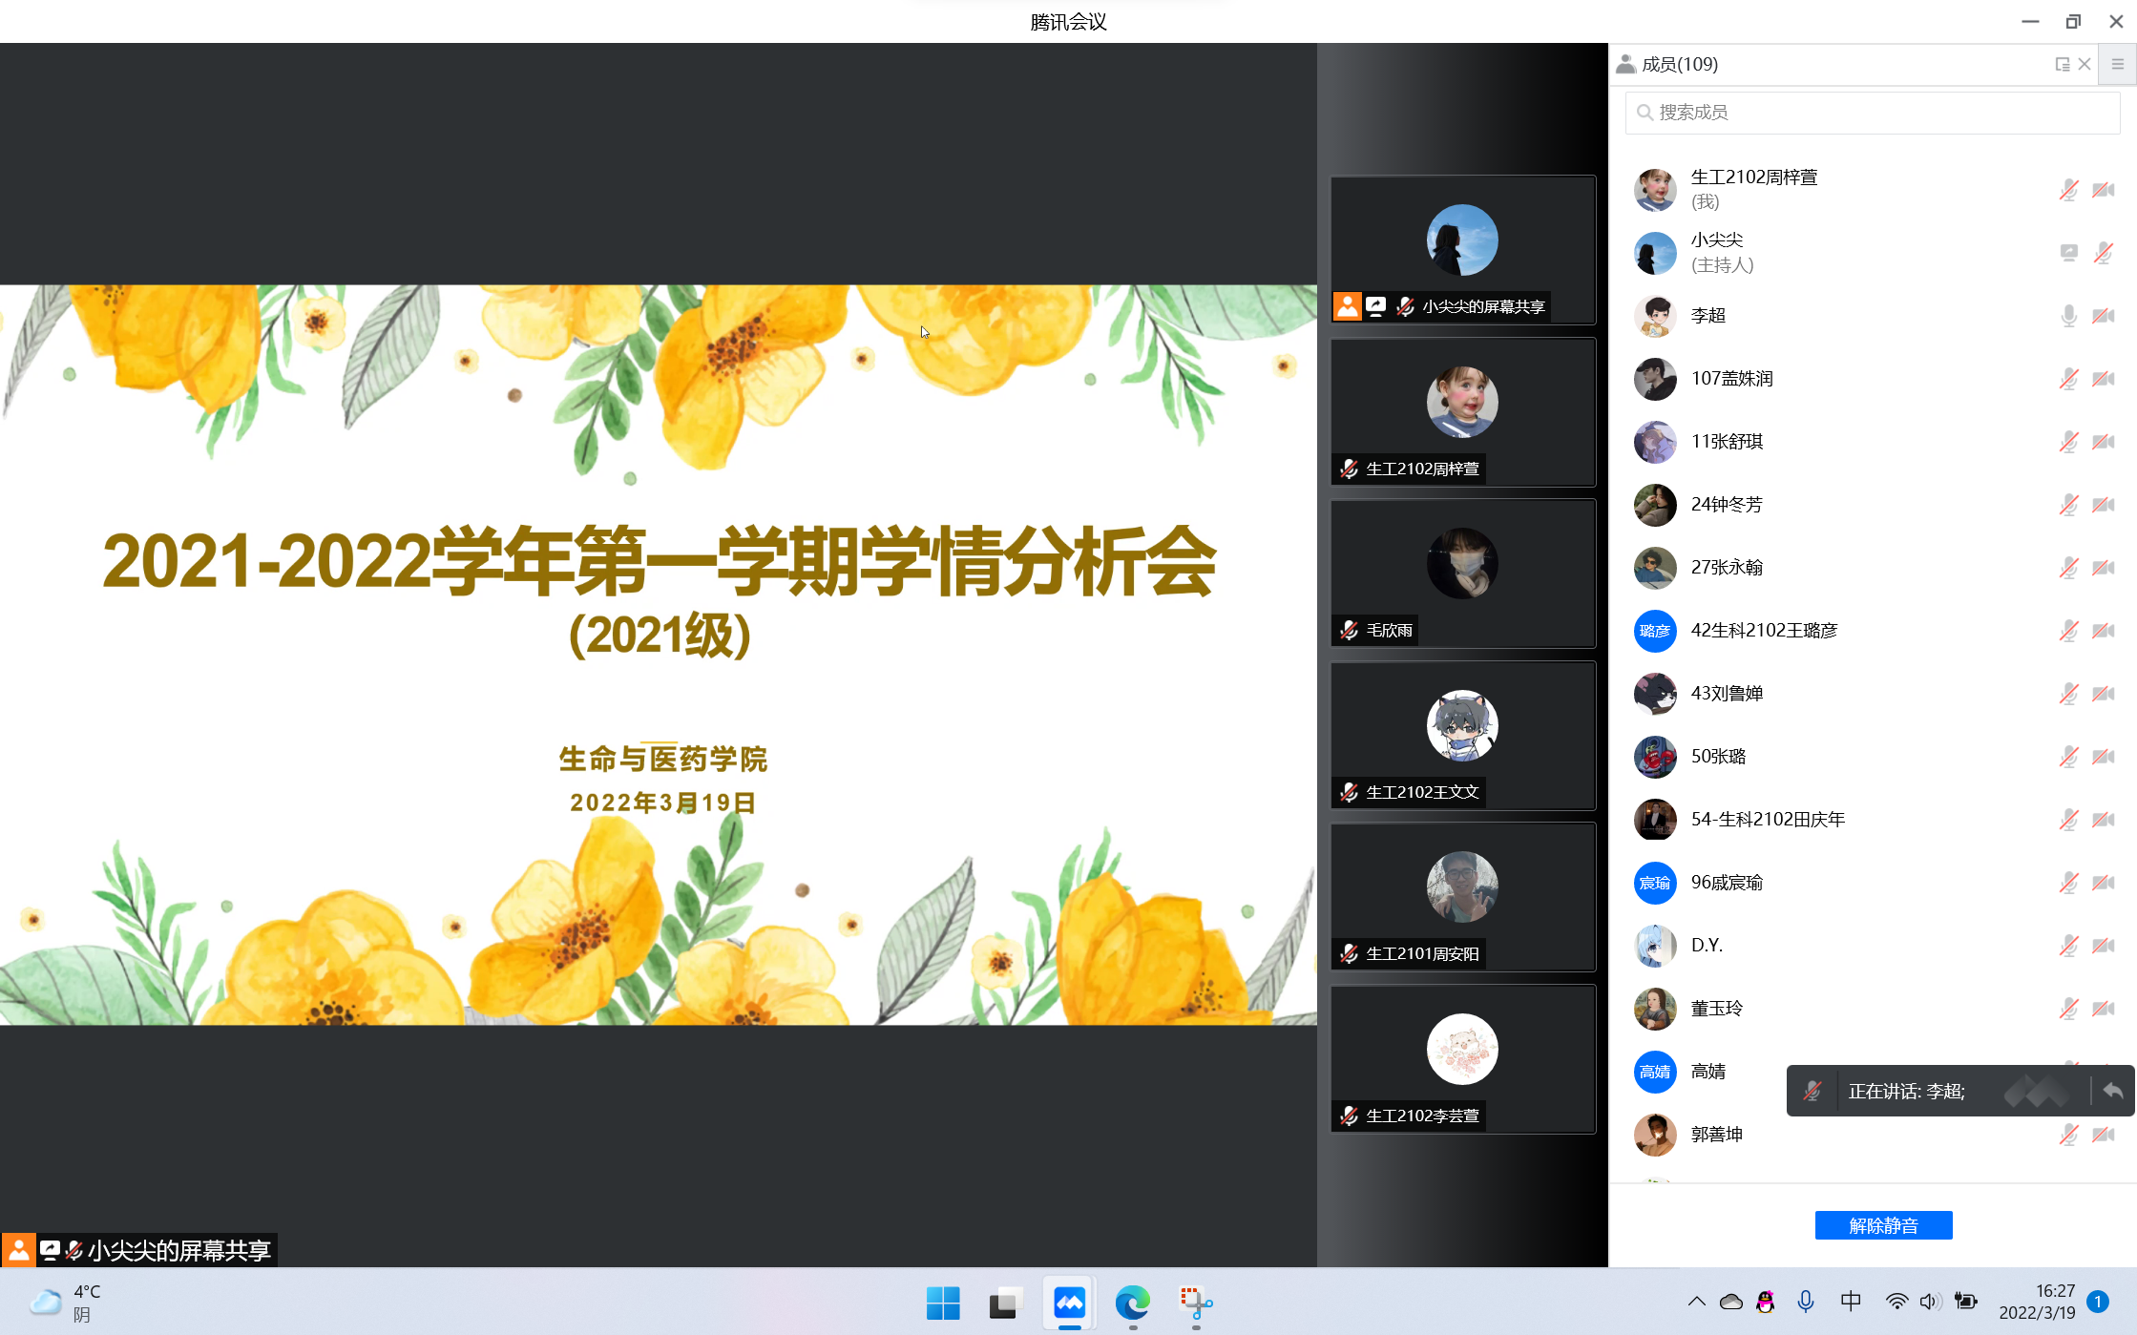The height and width of the screenshot is (1335, 2137).
Task: Click orange host icon on 小尖尖 tile
Action: [x=1347, y=306]
